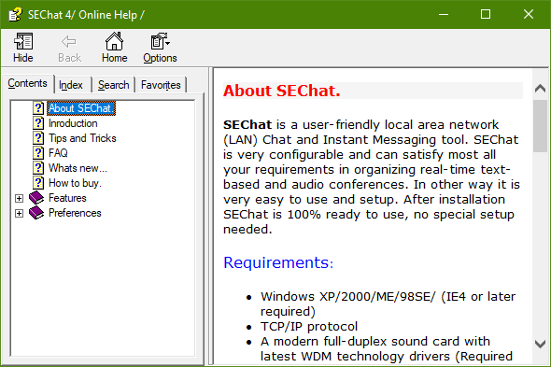Open the Inroduction topic

(73, 123)
